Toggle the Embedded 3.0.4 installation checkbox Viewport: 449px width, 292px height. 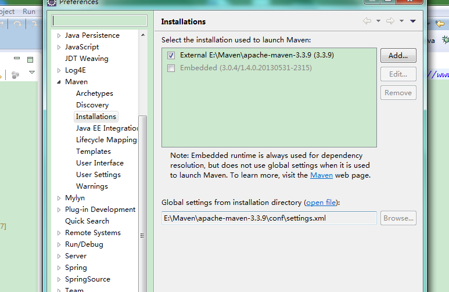[171, 68]
